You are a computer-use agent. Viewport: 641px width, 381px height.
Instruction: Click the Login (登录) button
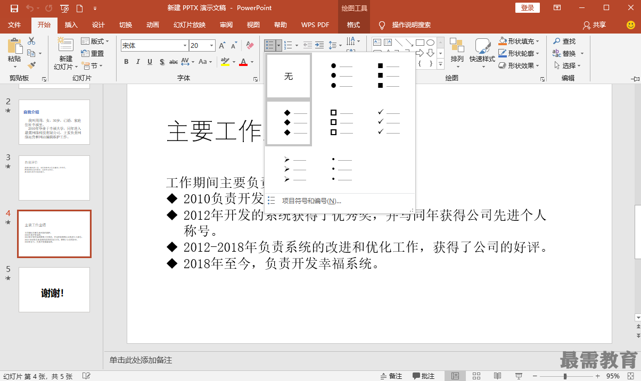tap(527, 8)
